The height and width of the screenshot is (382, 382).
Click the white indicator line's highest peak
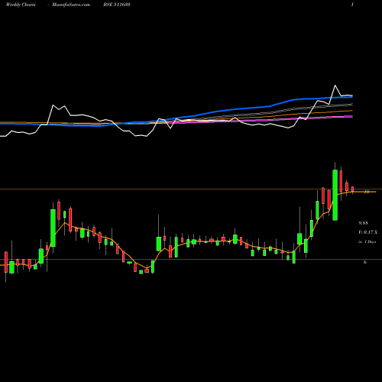click(335, 86)
